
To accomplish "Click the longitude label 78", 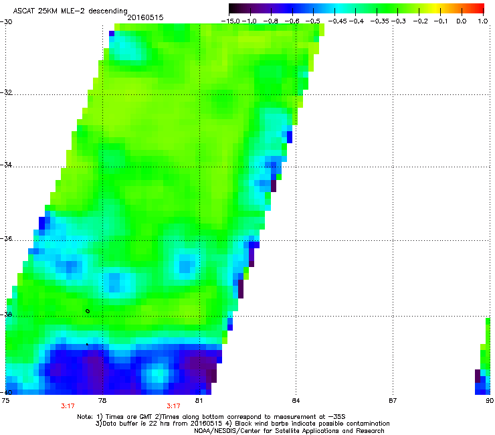I will (x=102, y=401).
